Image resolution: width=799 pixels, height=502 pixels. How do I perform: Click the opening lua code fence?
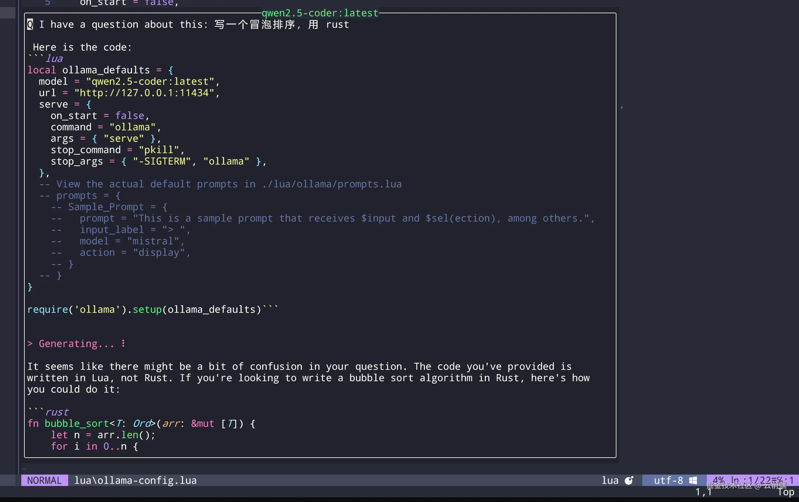(45, 59)
